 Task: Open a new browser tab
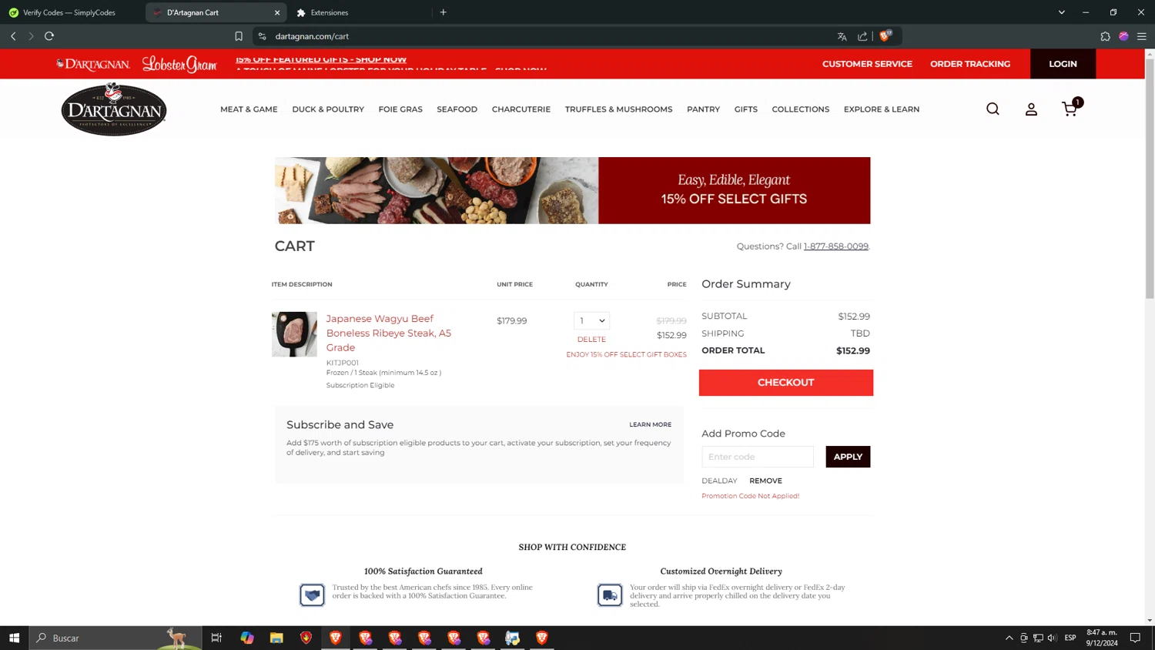pyautogui.click(x=444, y=12)
